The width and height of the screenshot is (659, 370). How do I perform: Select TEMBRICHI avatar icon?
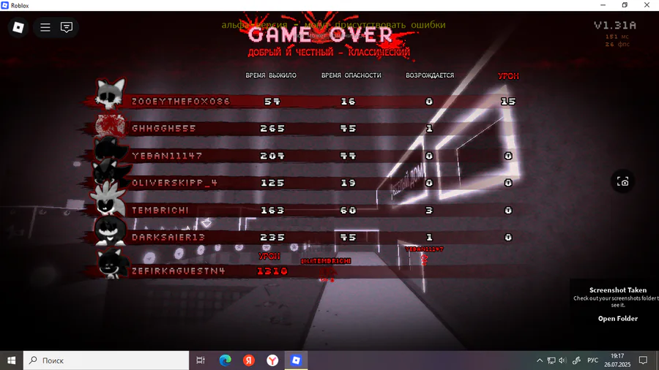pos(109,200)
